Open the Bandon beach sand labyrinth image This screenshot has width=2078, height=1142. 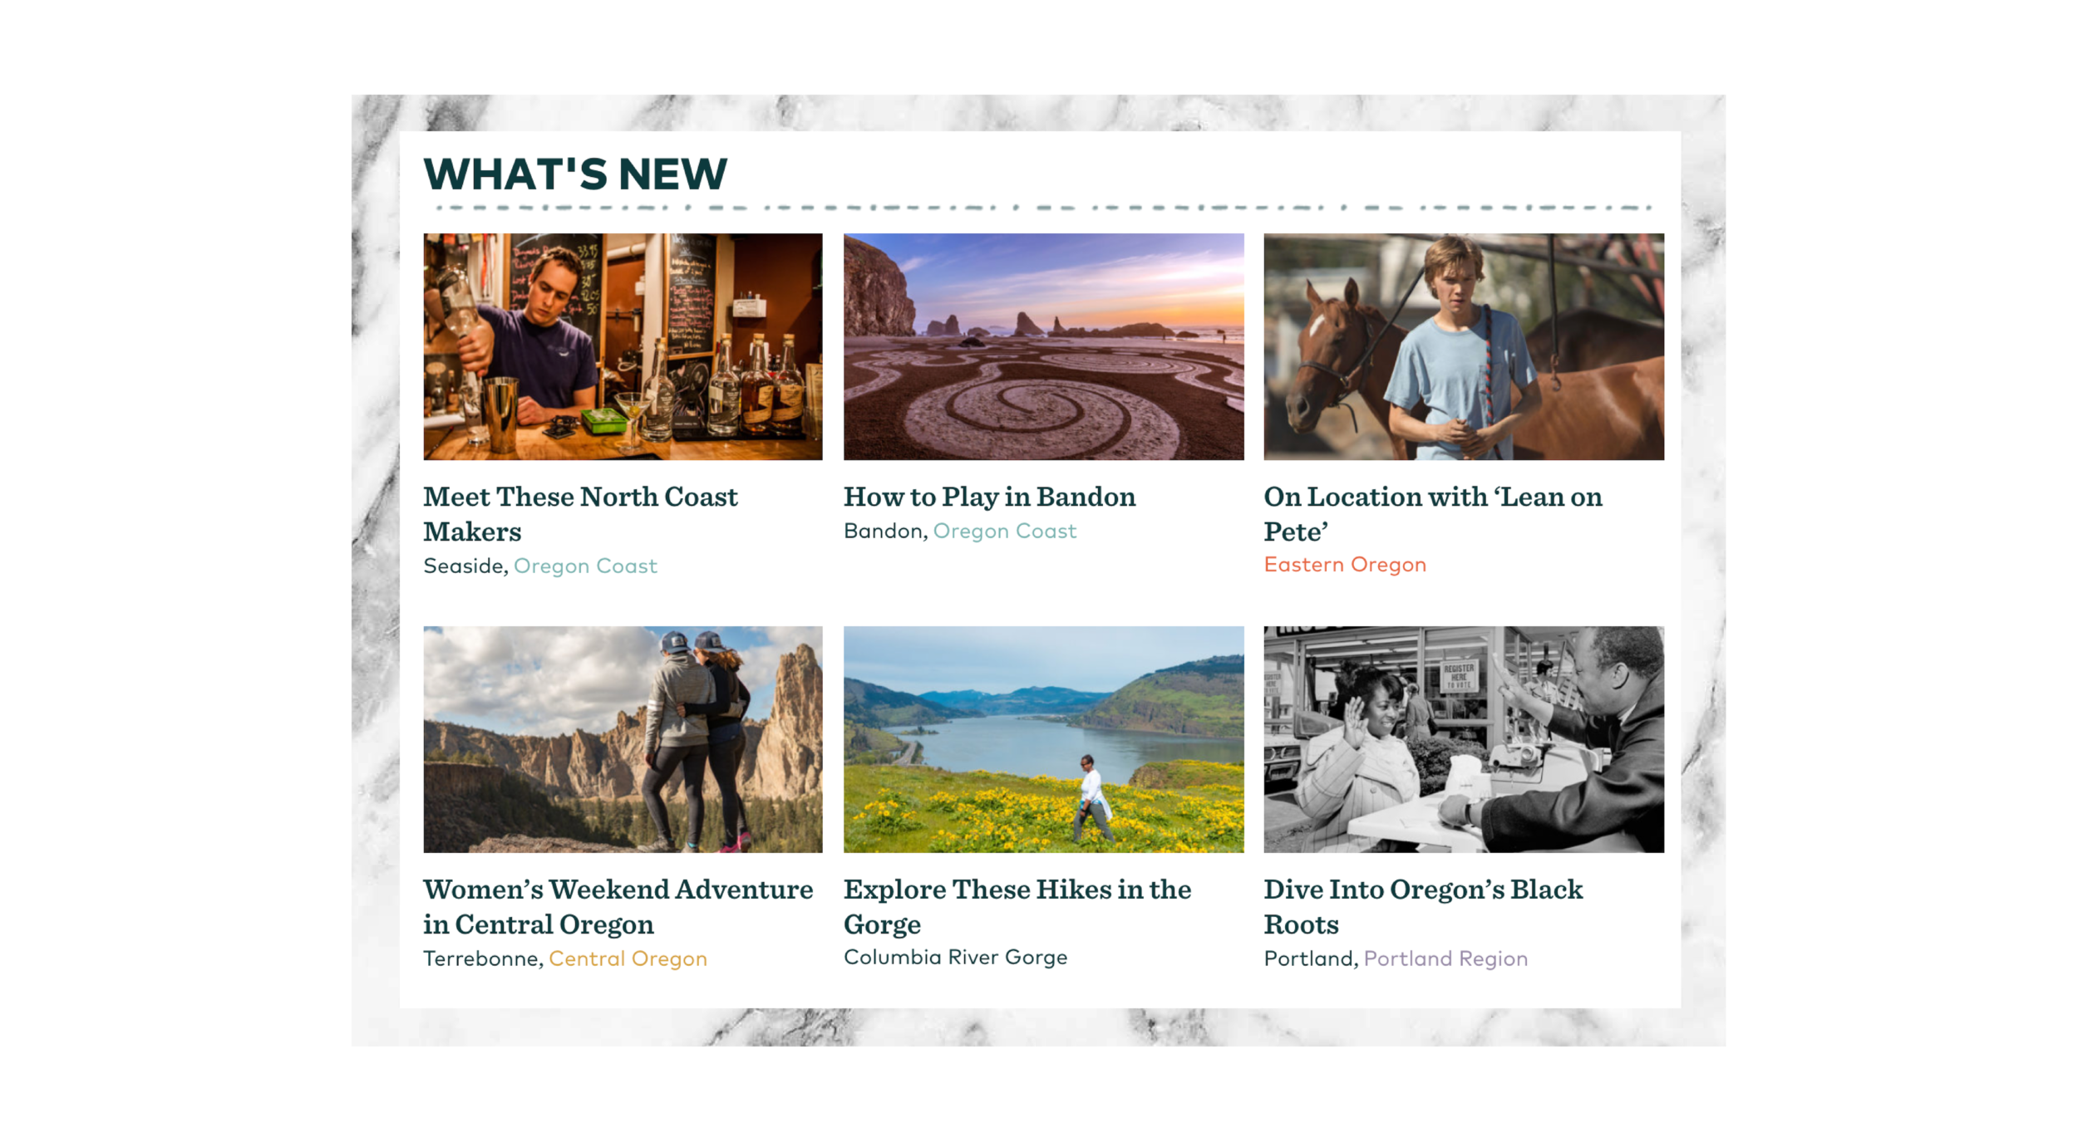pyautogui.click(x=1043, y=346)
